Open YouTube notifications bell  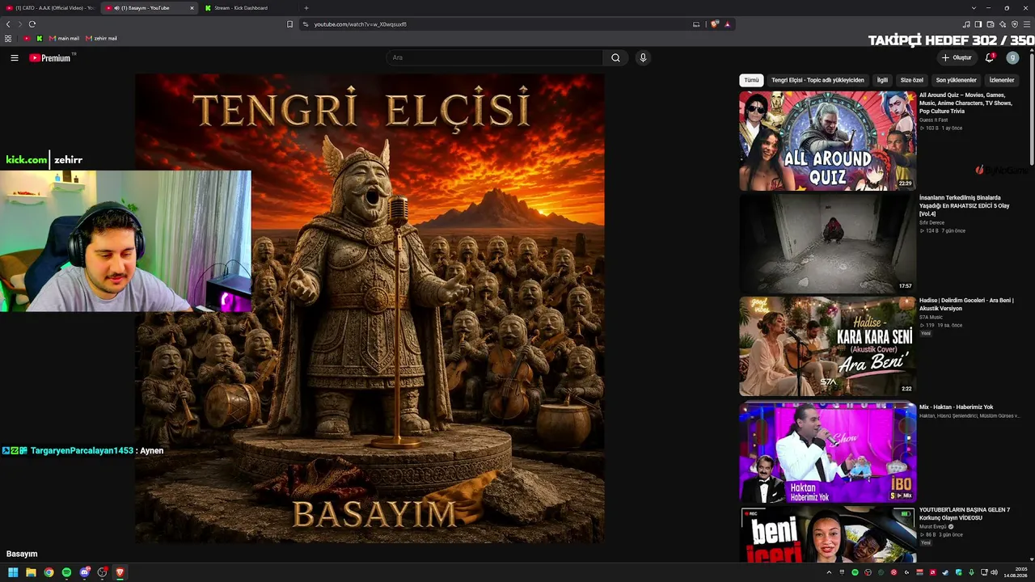point(990,57)
